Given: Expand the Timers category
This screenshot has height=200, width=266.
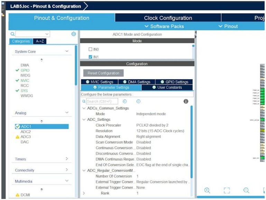Looking at the screenshot, I should 67,159.
